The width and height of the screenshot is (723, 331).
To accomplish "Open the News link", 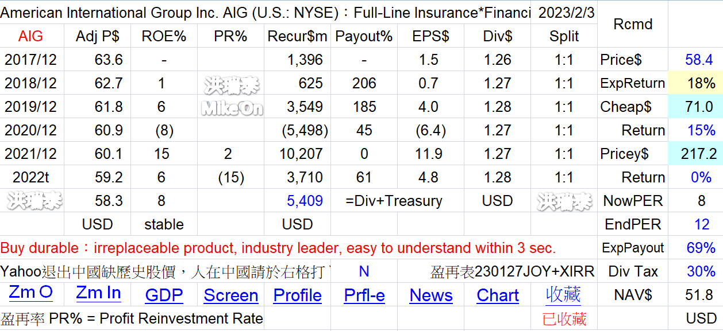I will tap(431, 295).
